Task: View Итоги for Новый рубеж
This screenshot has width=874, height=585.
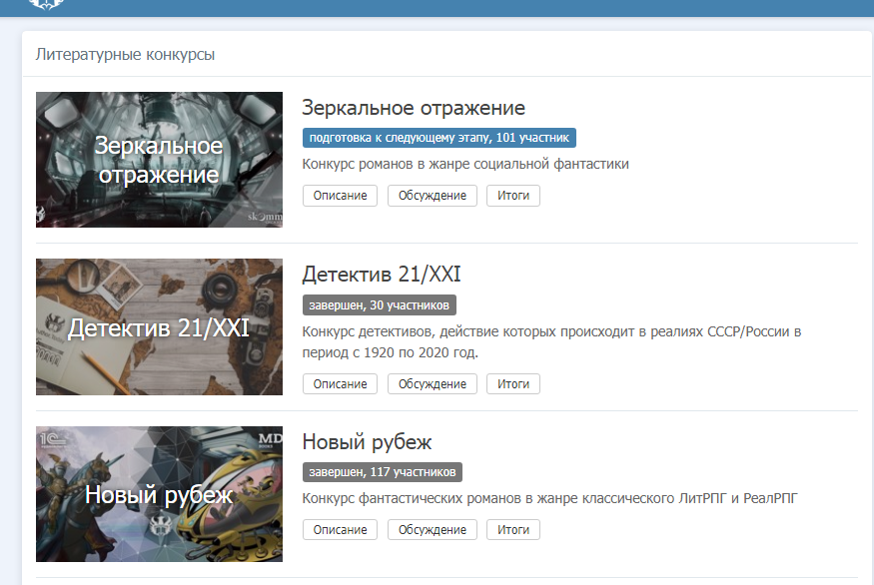Action: tap(512, 530)
